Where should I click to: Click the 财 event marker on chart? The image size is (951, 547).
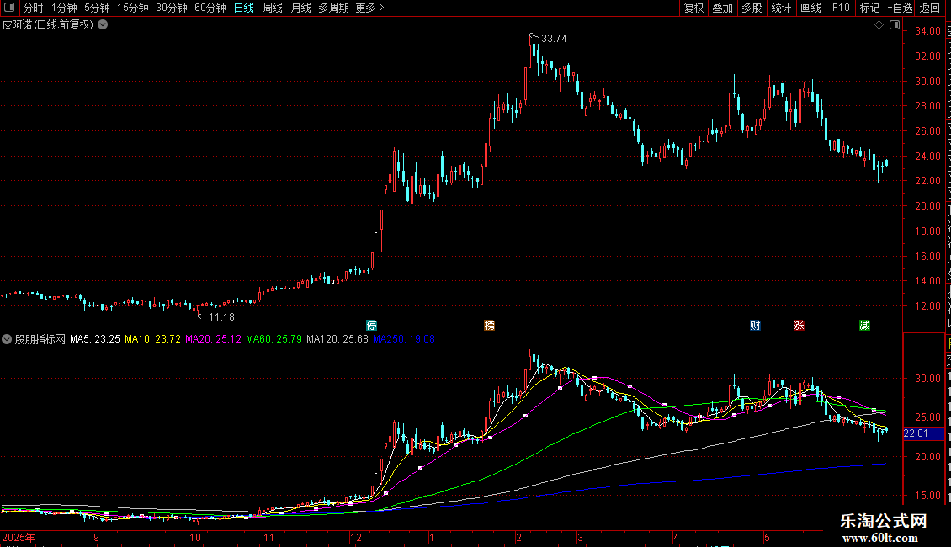[755, 326]
